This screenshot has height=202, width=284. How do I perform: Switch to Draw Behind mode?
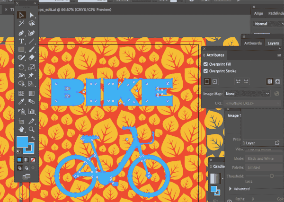[27, 168]
